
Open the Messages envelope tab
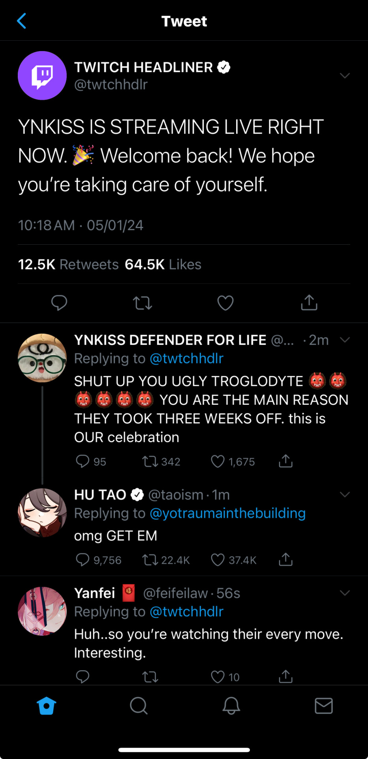point(324,706)
